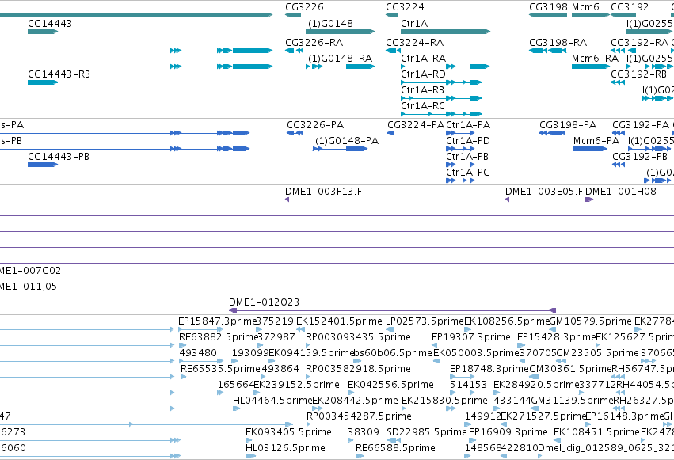This screenshot has width=674, height=460.
Task: Click the DME1-001H08 feature
Action: point(630,200)
